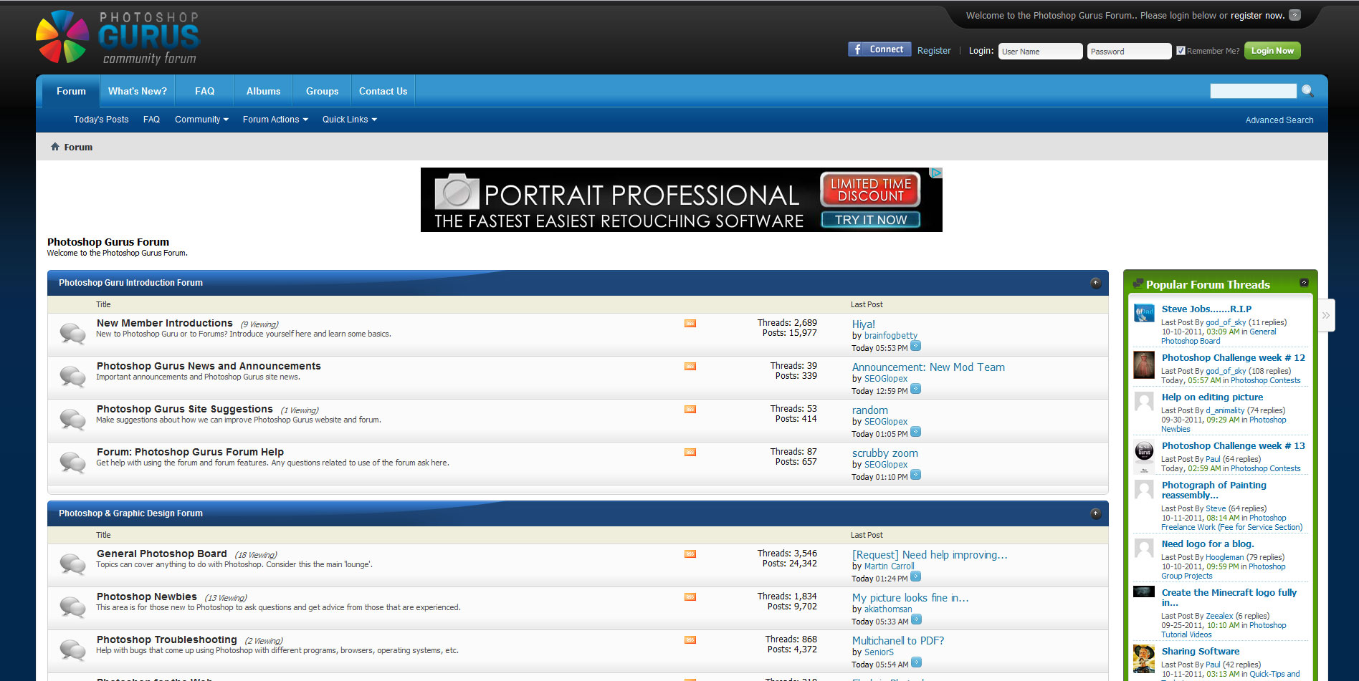Open the Photoshop Challenge week # 12 thread

(1233, 357)
